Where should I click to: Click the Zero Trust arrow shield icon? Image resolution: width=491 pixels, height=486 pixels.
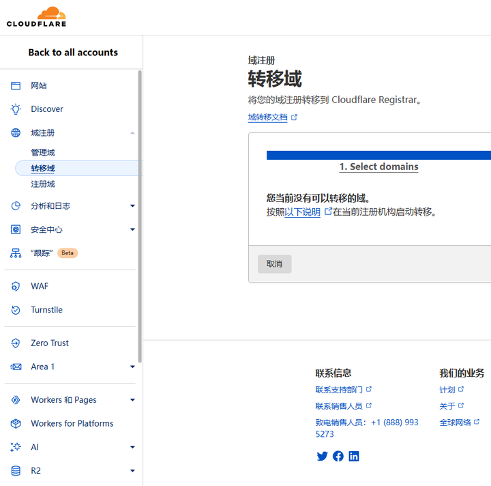click(x=16, y=343)
